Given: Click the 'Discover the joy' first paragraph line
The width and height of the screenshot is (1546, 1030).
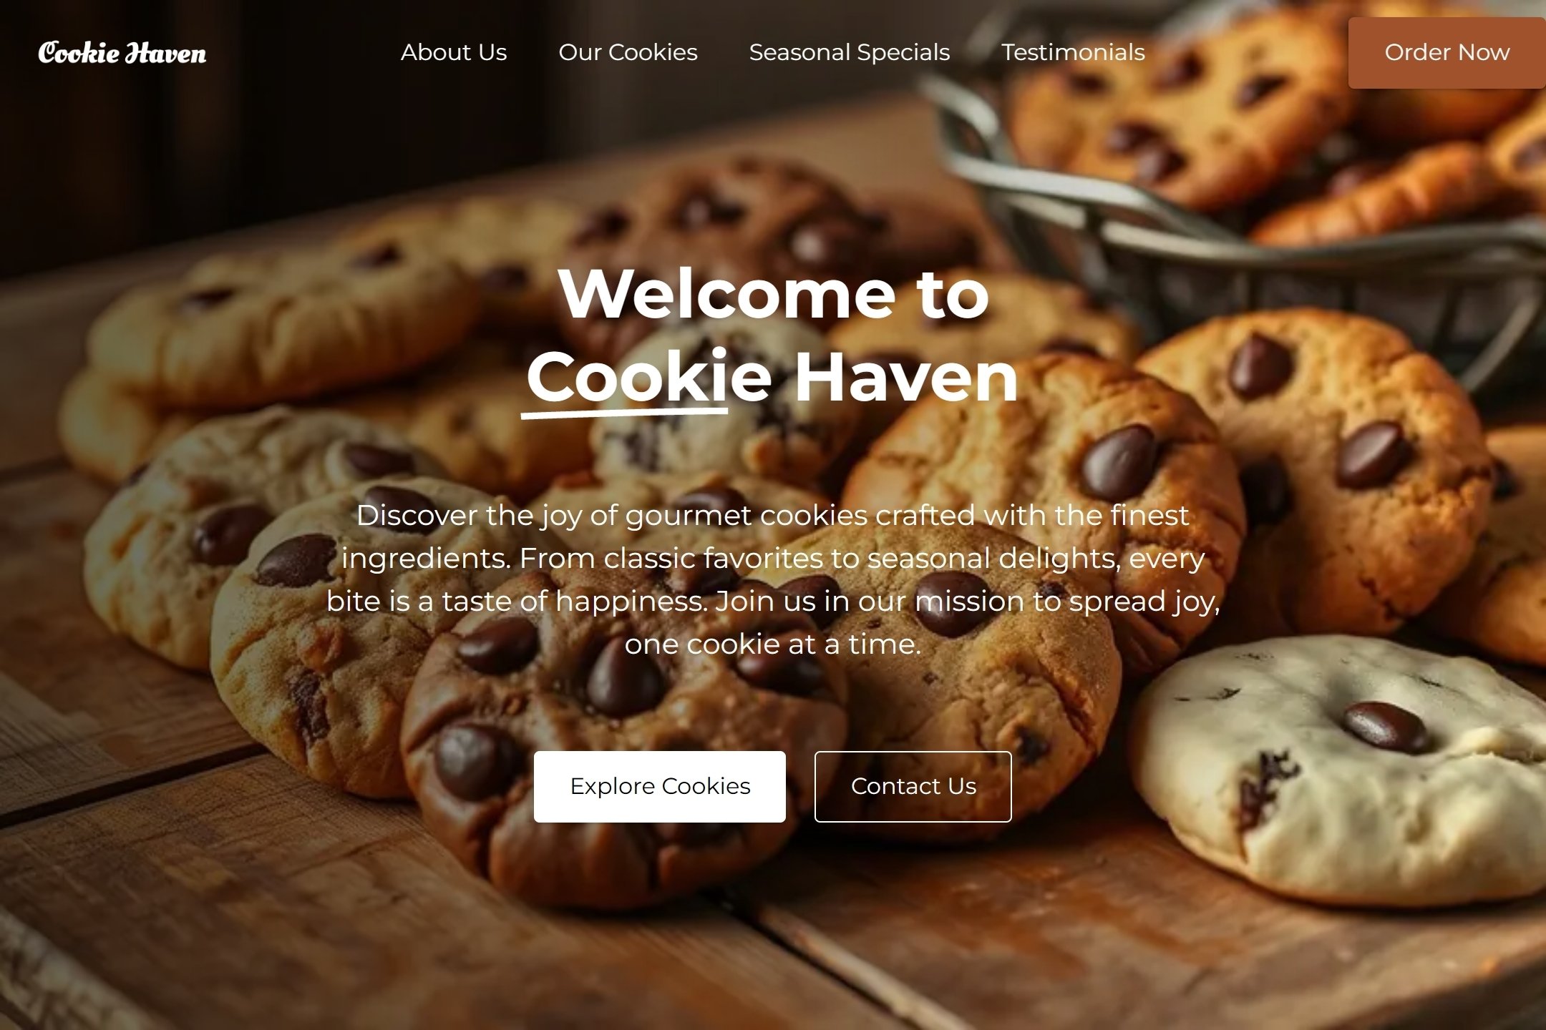Looking at the screenshot, I should [x=773, y=515].
